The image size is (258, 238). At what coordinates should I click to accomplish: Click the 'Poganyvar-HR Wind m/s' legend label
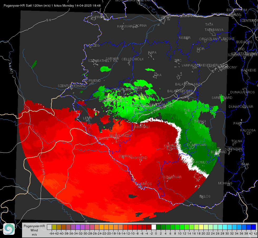click(x=34, y=230)
